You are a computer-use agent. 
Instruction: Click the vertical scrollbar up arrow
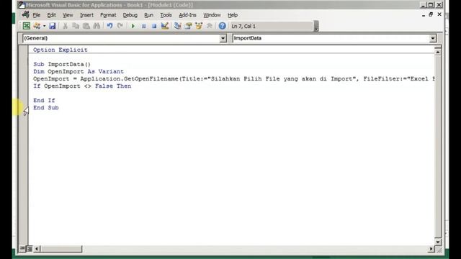[438, 53]
